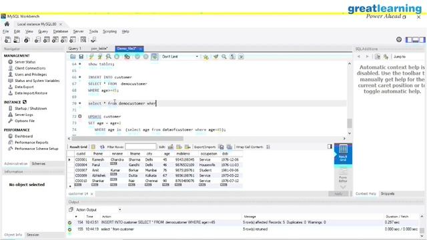Open the Query menu
427x240 pixels.
click(43, 31)
